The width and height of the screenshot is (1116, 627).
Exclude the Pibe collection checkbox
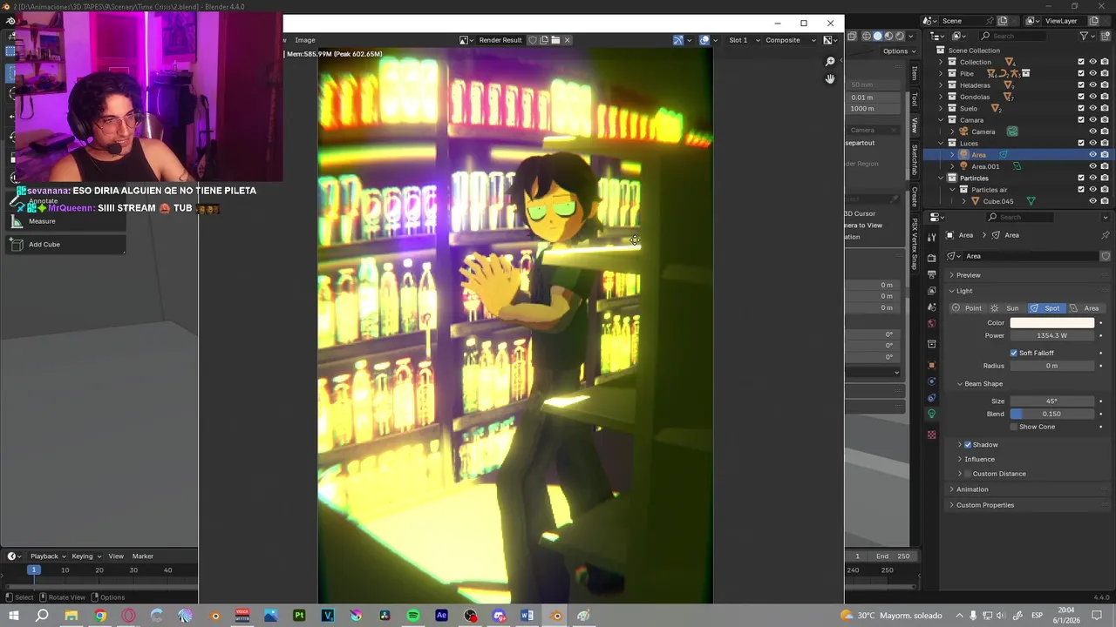(x=1081, y=73)
